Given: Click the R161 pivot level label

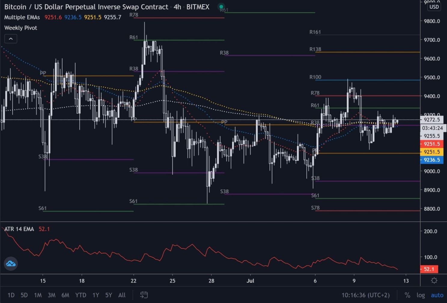Looking at the screenshot, I should pyautogui.click(x=315, y=32).
